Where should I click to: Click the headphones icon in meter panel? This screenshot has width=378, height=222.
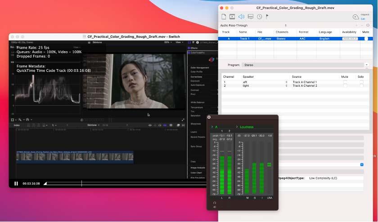pyautogui.click(x=215, y=203)
